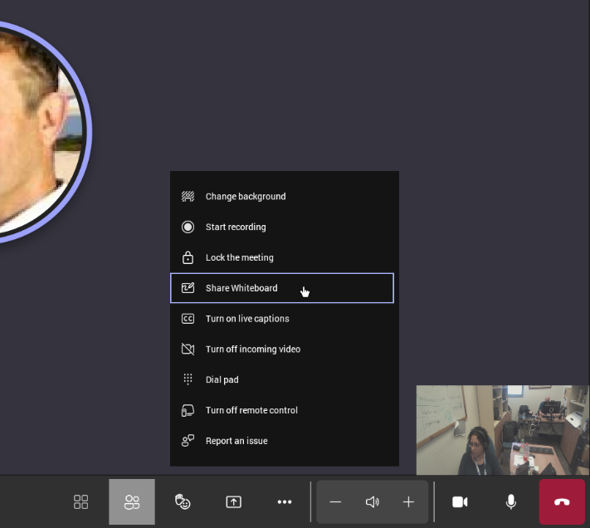Select Share Whiteboard menu item
The image size is (590, 528).
[x=241, y=288]
